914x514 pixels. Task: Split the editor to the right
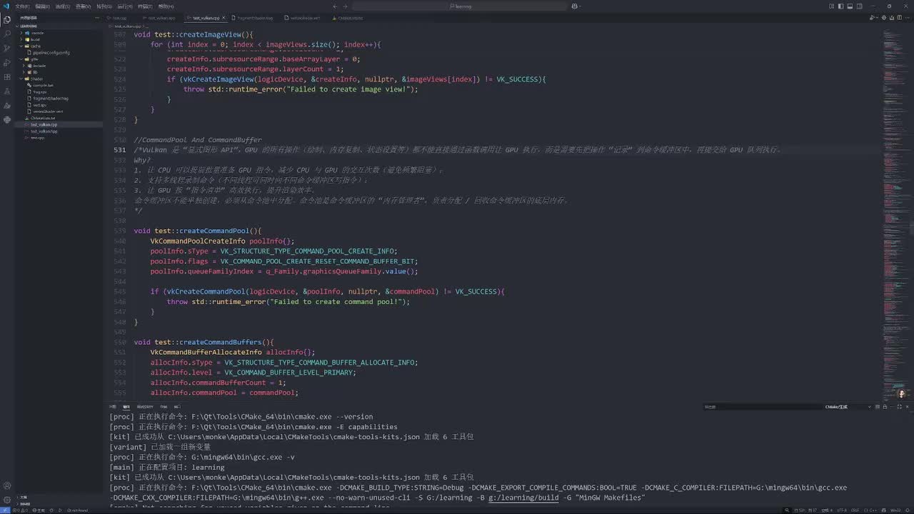[900, 18]
